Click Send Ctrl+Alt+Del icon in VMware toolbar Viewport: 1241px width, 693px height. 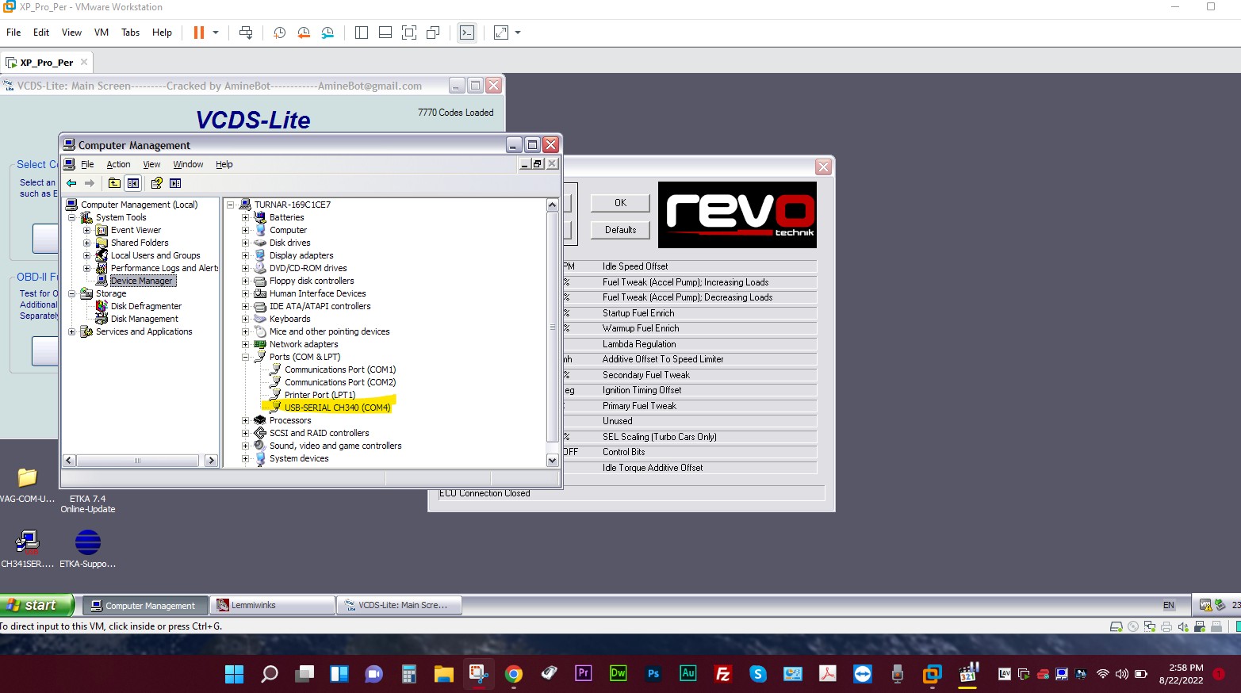[x=246, y=33]
